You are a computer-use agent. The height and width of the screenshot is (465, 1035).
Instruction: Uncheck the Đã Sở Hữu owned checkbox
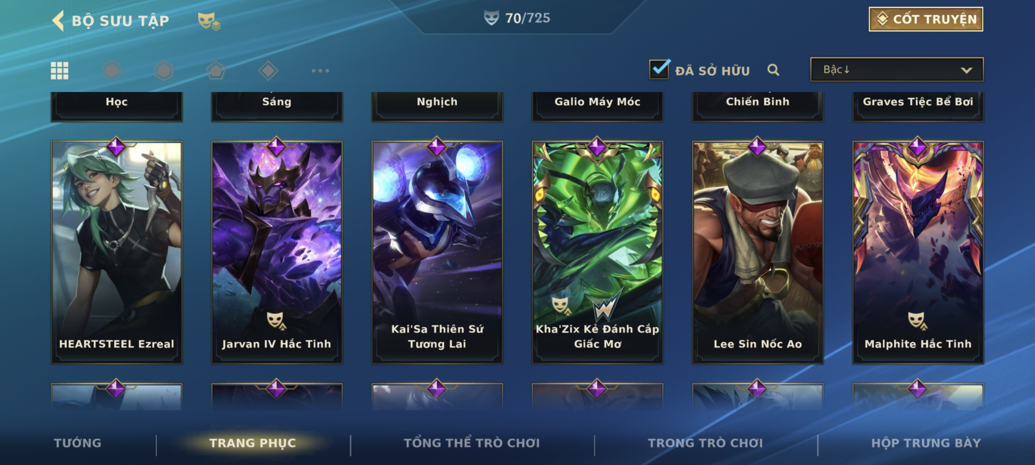659,69
